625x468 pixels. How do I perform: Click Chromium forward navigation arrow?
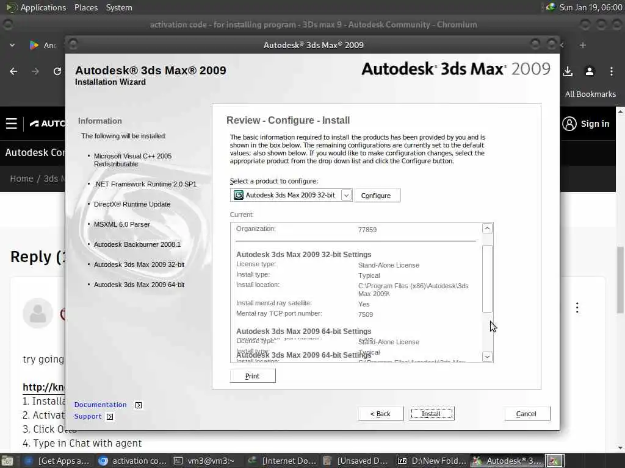35,71
